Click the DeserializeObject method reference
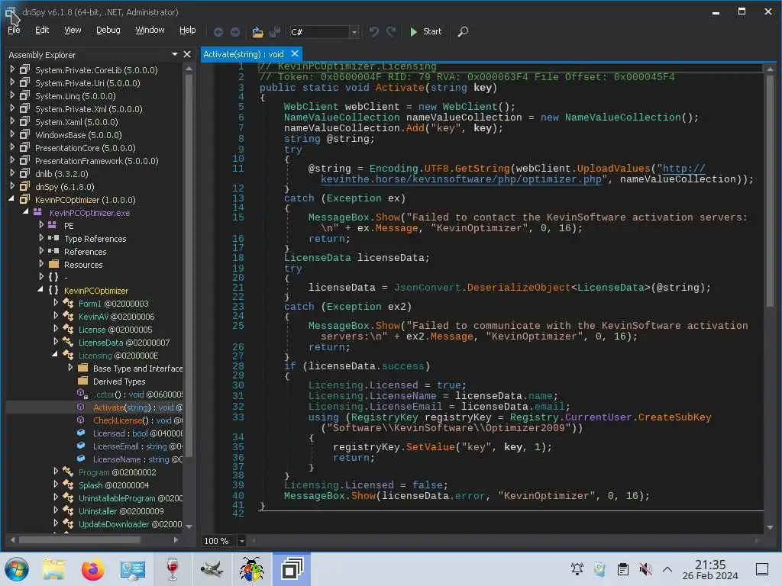This screenshot has width=782, height=586. (519, 288)
